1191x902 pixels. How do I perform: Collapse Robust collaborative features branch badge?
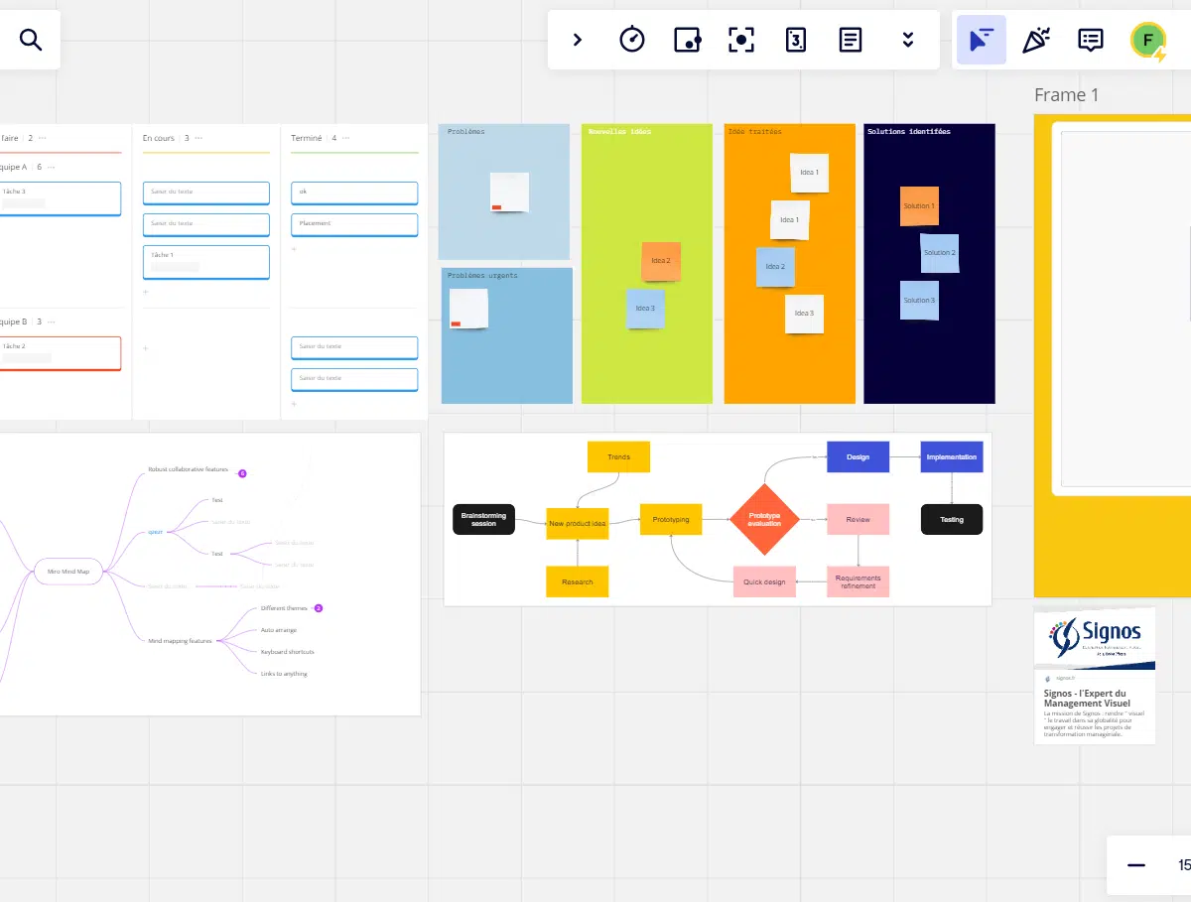pos(242,473)
